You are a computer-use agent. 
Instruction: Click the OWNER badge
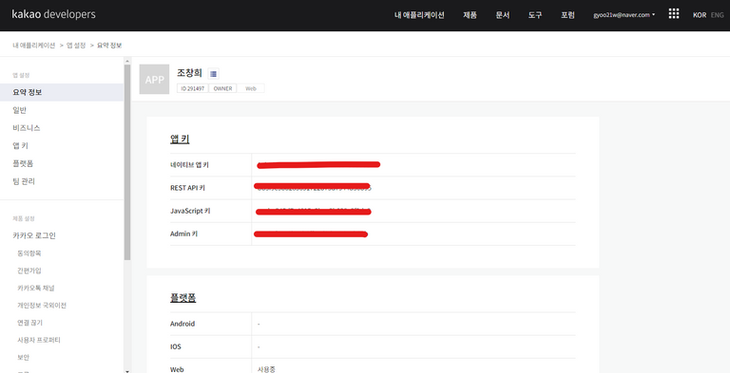(222, 88)
